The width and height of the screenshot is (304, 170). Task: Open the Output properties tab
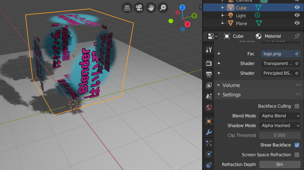click(x=209, y=74)
